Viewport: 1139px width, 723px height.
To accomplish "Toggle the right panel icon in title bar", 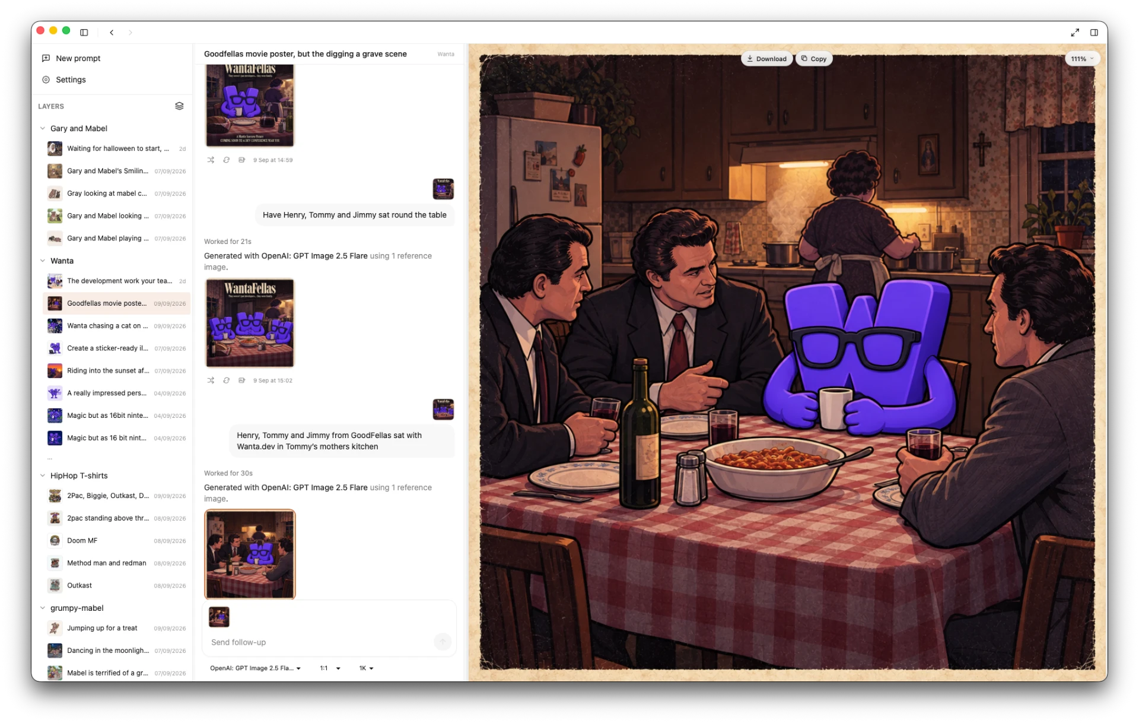I will coord(1094,33).
